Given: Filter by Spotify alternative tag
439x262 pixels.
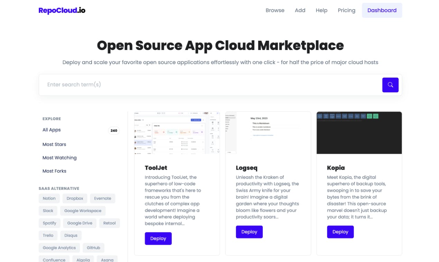Looking at the screenshot, I should [49, 223].
